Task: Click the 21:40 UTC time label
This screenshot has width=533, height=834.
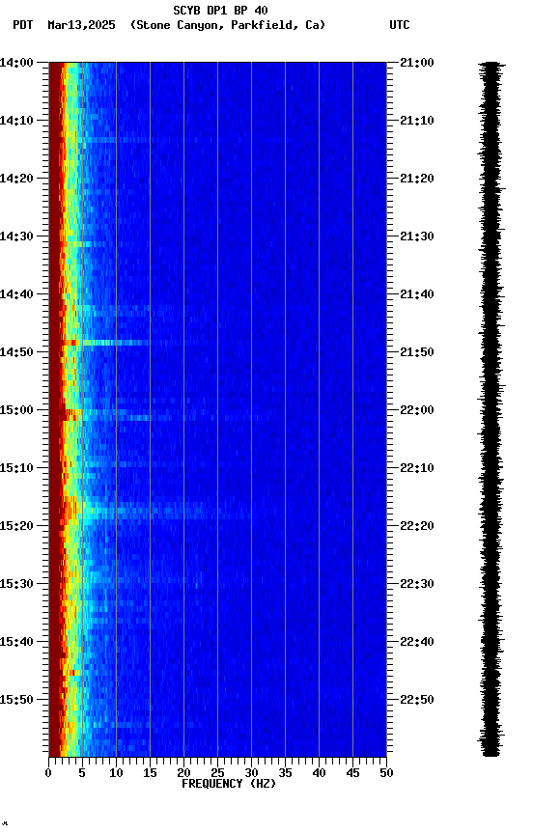Action: click(417, 294)
